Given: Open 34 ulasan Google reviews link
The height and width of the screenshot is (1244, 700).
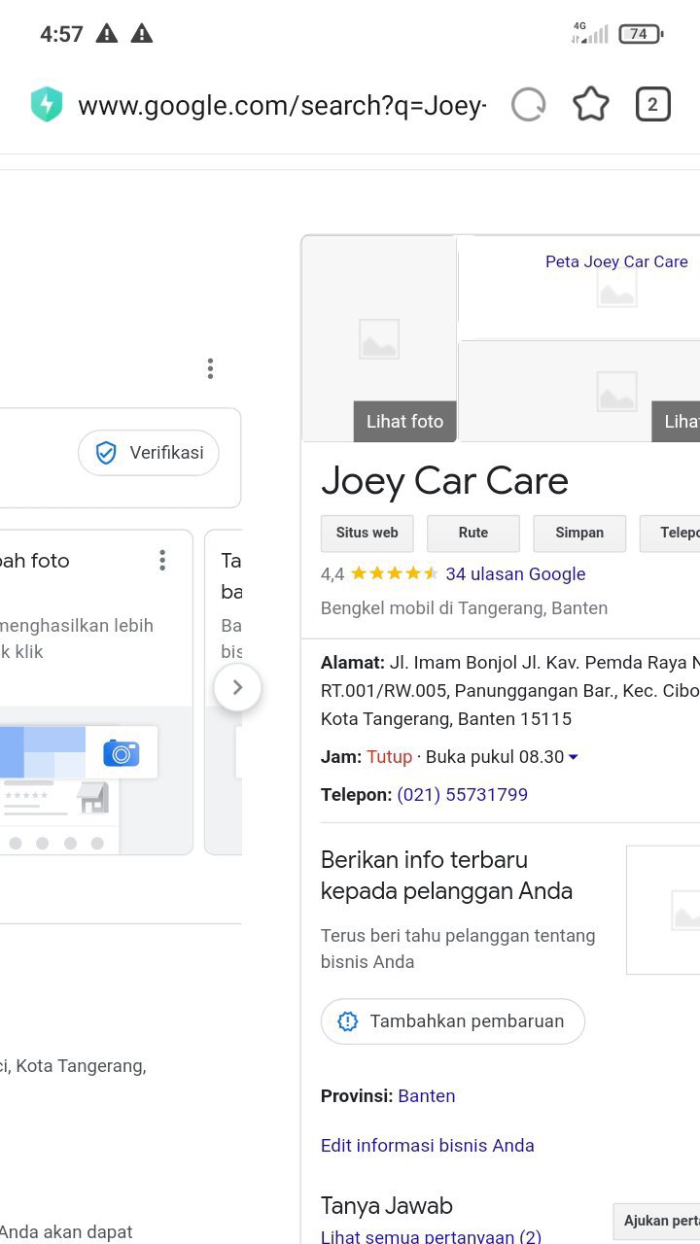Looking at the screenshot, I should (515, 574).
